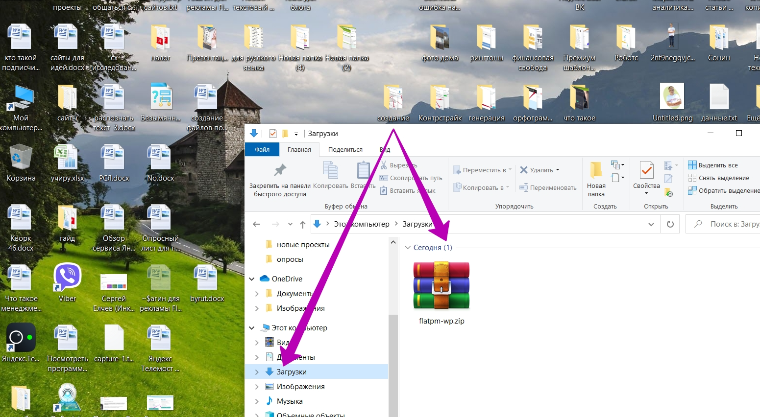
Task: Open the Поделиться ribbon tab
Action: click(345, 150)
